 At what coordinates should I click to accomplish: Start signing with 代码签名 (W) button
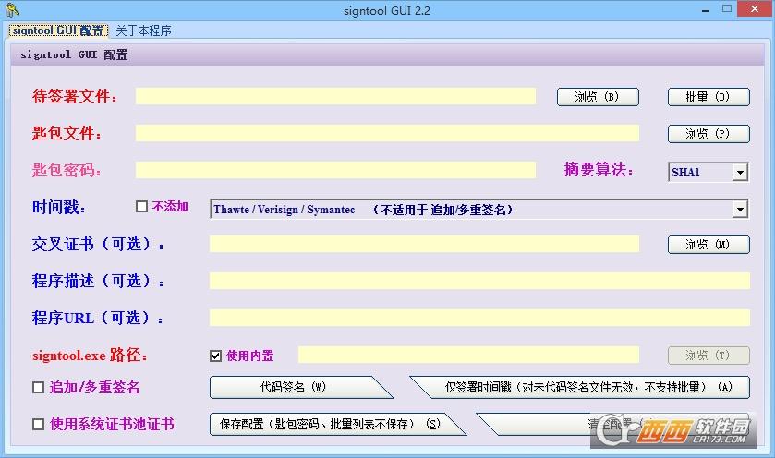tap(292, 387)
